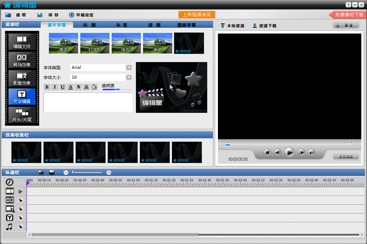The image size is (367, 244).
Task: Click the 录音 record audio button
Action: (x=346, y=26)
